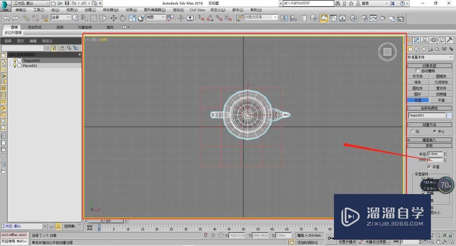Select the Move transform tool
Screen dimensions: 456x246
click(114, 18)
